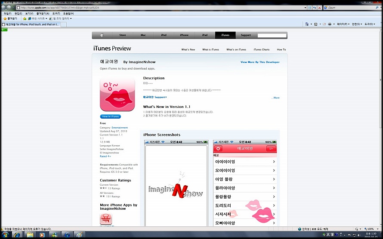
Task: Expand the 웹 조각 갤러리 dropdown
Action: (71, 18)
